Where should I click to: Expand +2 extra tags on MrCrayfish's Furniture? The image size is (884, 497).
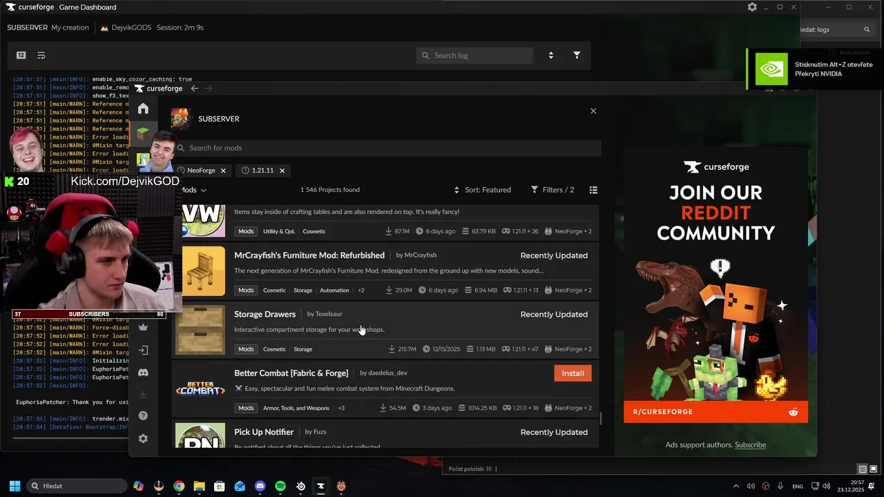point(361,290)
